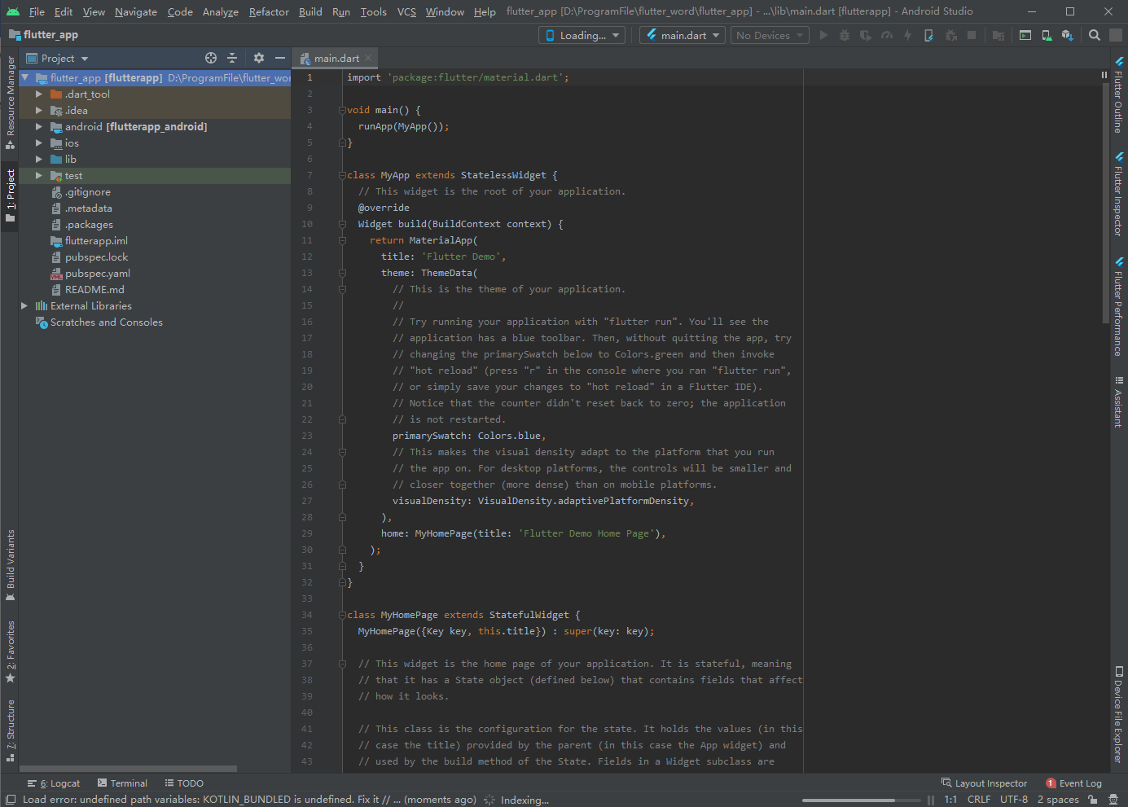Open the File menu
Viewport: 1128px width, 807px height.
[x=37, y=11]
